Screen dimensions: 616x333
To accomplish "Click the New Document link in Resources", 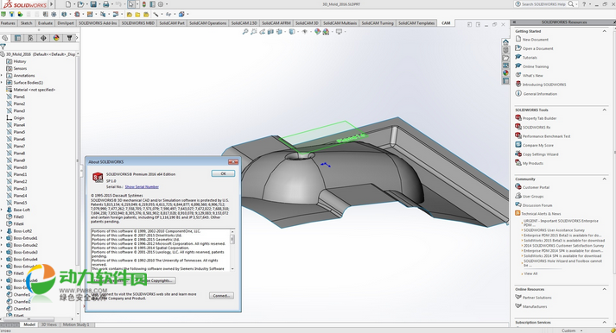I will tap(536, 40).
